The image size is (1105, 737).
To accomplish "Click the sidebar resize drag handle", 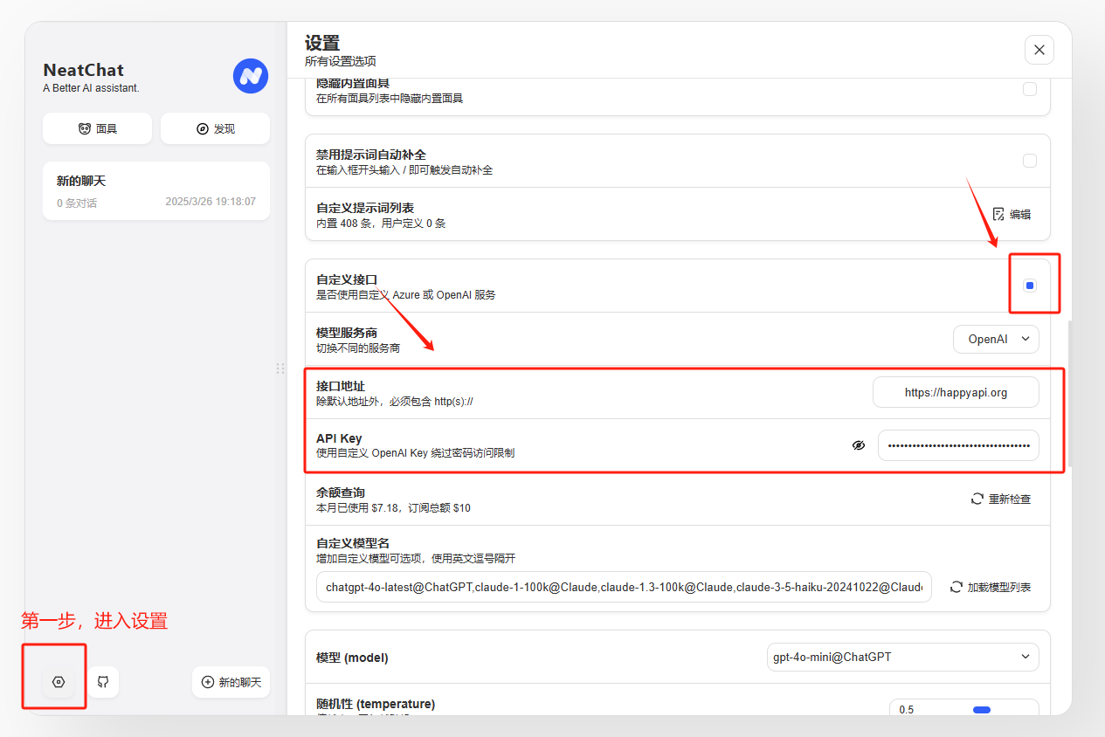I will tap(280, 368).
